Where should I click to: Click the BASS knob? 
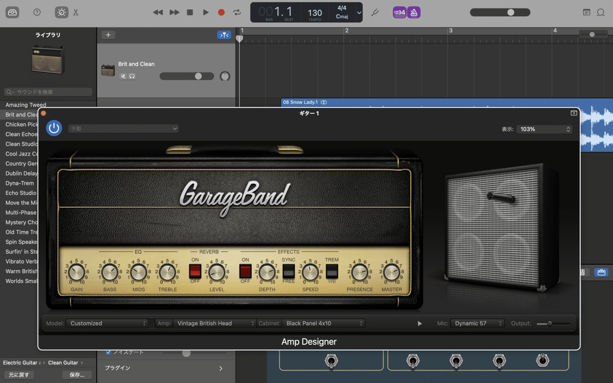110,272
